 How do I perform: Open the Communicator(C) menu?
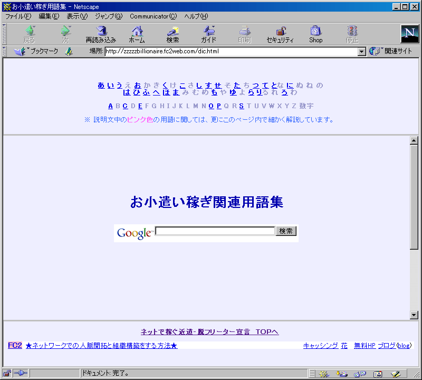point(153,16)
